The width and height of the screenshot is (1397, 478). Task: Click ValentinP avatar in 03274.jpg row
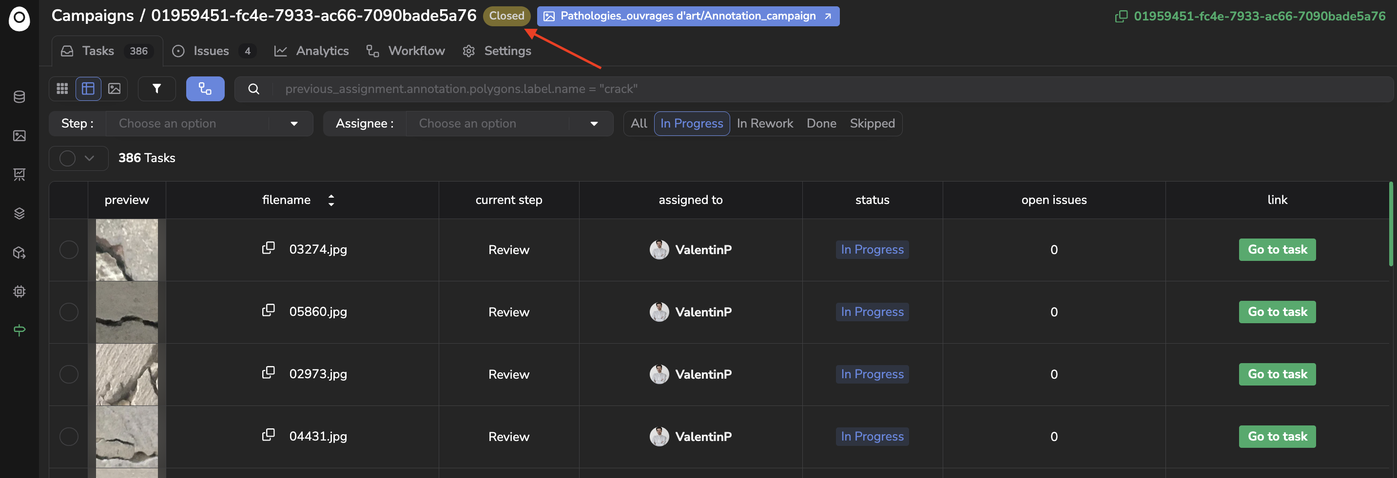(659, 250)
